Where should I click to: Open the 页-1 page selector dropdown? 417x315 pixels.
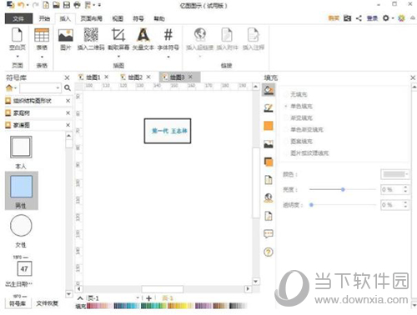coord(138,297)
